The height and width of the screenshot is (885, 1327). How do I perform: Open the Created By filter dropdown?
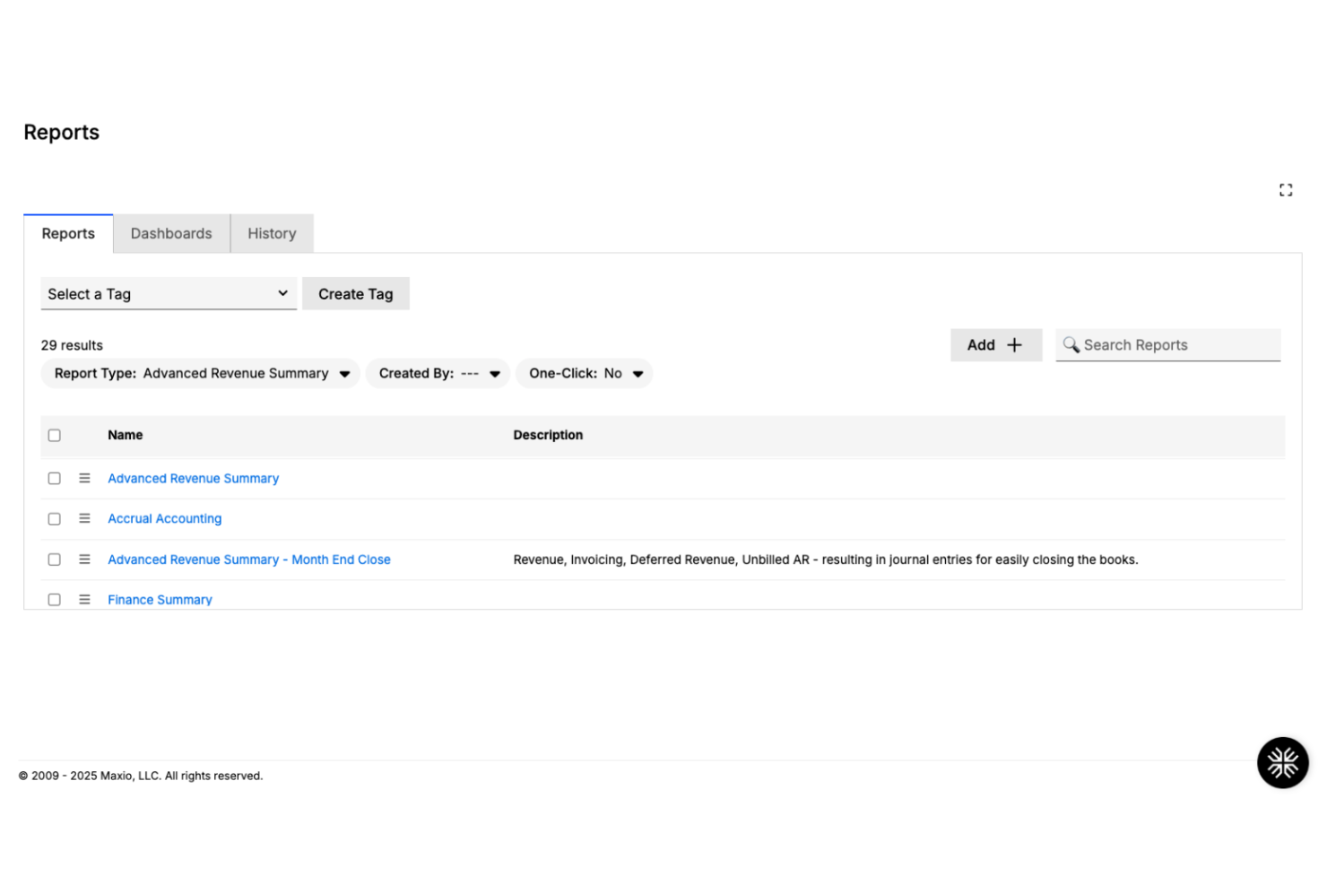coord(494,374)
